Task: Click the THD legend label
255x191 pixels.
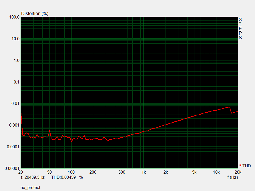Action: point(246,166)
